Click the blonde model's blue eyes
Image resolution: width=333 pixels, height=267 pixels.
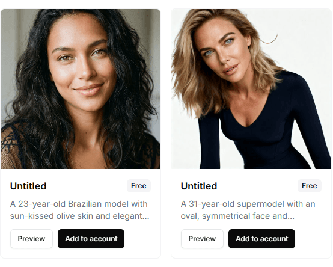tap(219, 47)
